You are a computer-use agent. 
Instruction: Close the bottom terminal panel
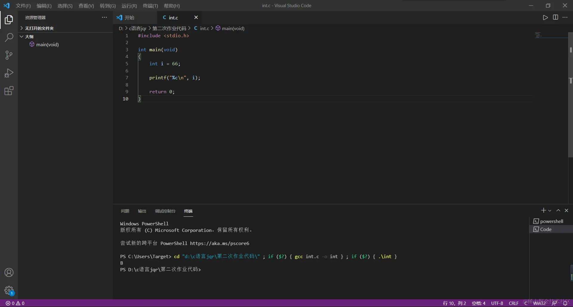click(566, 210)
